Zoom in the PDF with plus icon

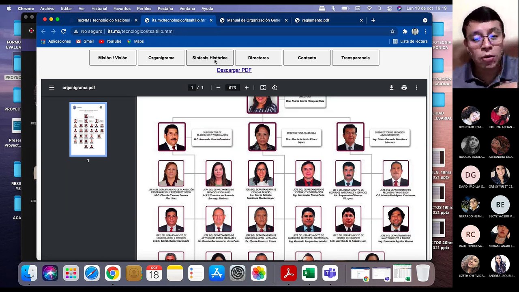coord(247,88)
